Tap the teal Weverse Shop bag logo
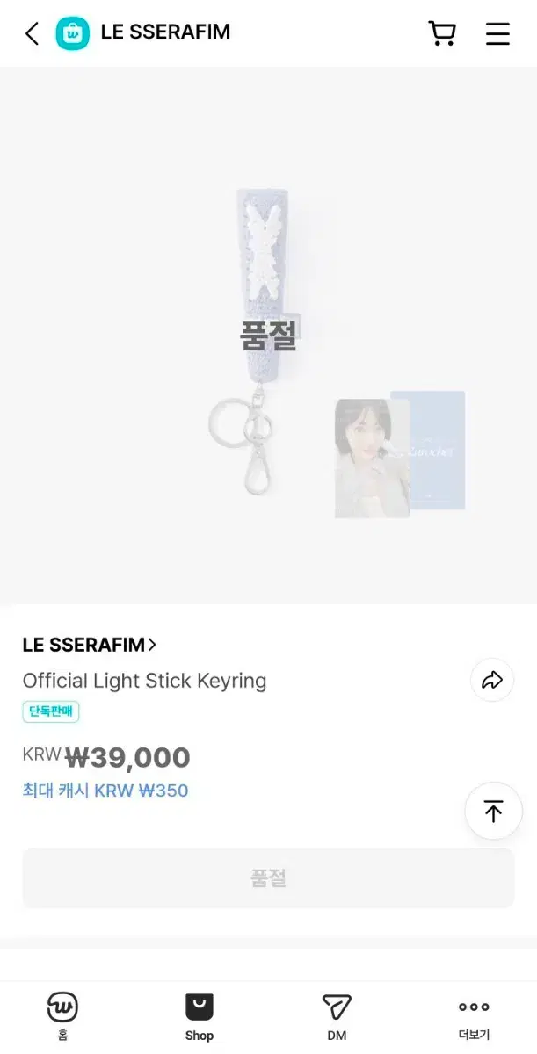The height and width of the screenshot is (1054, 537). pyautogui.click(x=73, y=33)
